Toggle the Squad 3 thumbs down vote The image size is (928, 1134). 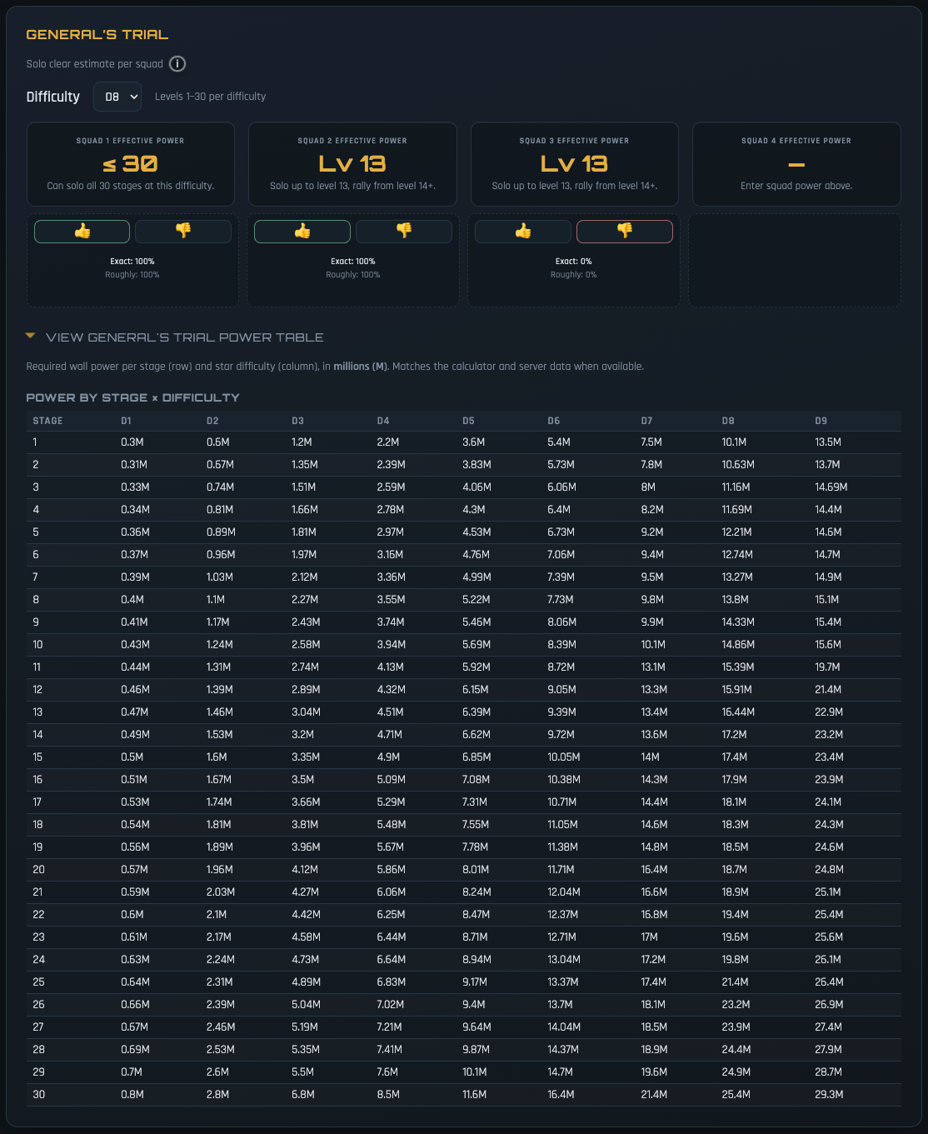625,232
